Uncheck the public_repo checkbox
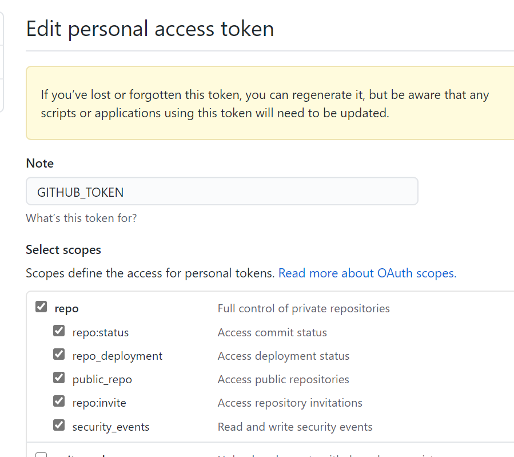 (x=59, y=378)
